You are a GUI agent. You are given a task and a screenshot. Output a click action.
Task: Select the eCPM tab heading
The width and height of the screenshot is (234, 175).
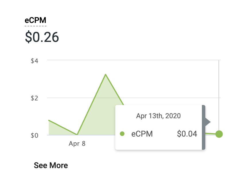tap(36, 20)
